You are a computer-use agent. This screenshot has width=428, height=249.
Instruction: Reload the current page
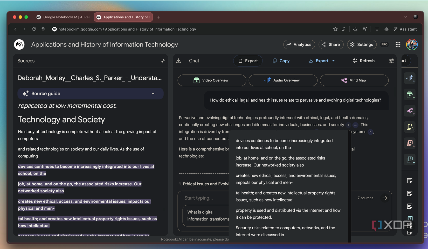pyautogui.click(x=34, y=29)
